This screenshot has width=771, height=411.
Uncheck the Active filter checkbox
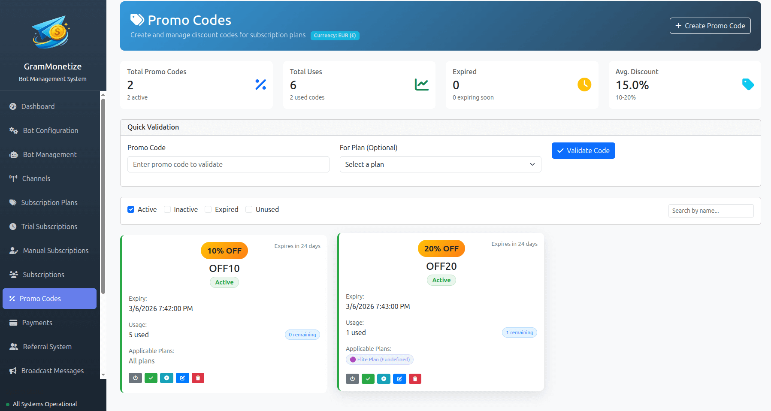(131, 209)
